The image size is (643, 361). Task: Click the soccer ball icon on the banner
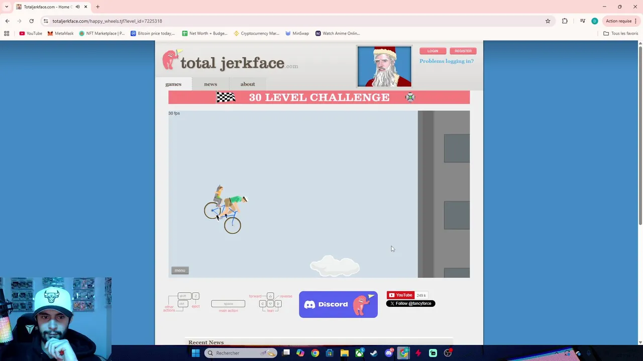pyautogui.click(x=410, y=97)
